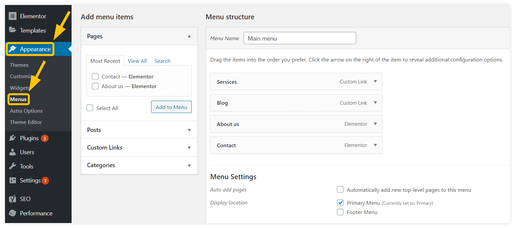Click the Add to Menu button
515x228 pixels.
point(171,107)
